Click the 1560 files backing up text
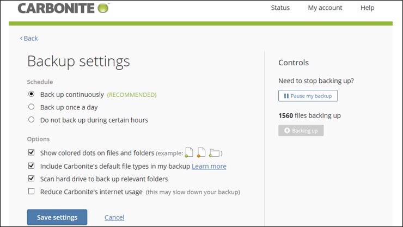The image size is (403, 227). click(x=309, y=115)
